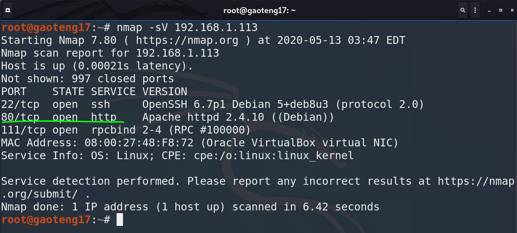Click the VERSION column header
517x233 pixels.
coord(165,91)
